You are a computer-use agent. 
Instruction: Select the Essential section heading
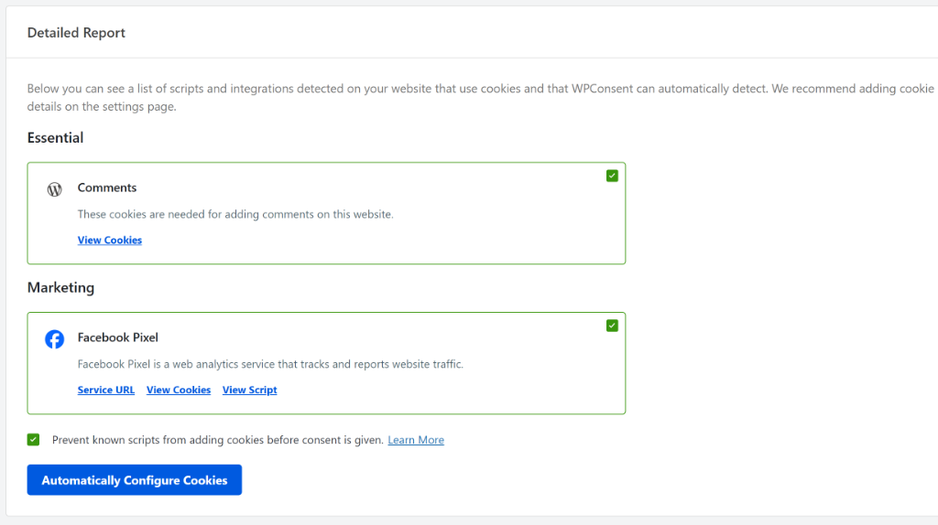(x=55, y=138)
